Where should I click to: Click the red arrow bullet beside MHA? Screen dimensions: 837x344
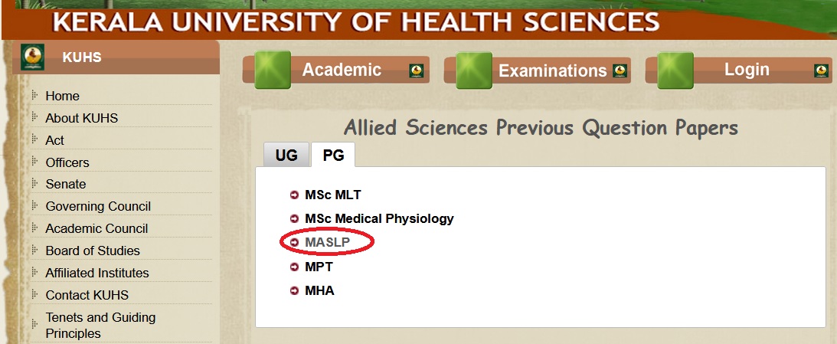pos(294,290)
